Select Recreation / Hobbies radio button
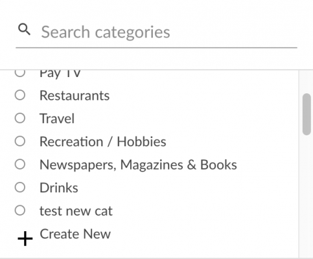Image resolution: width=313 pixels, height=259 pixels. 20,141
